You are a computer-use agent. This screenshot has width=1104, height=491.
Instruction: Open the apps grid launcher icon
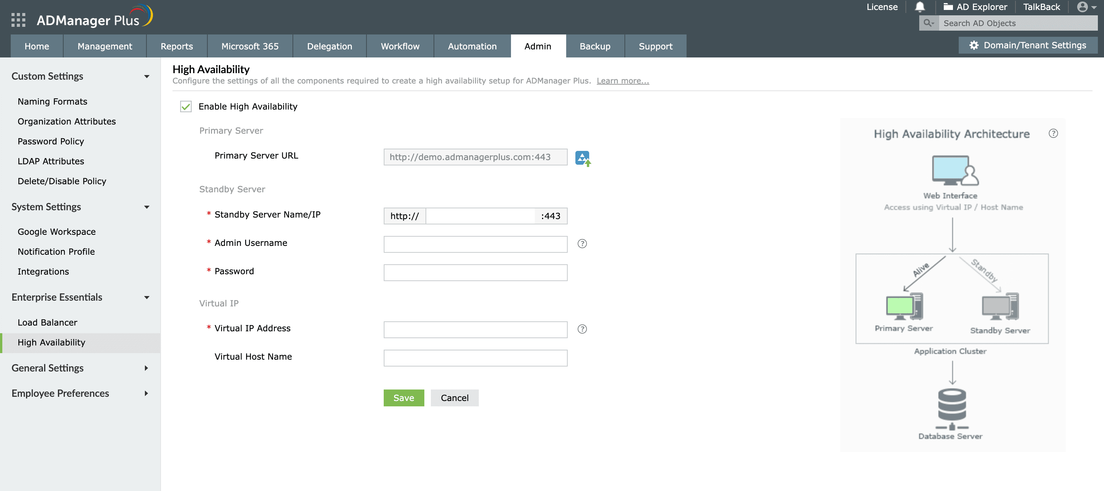click(x=18, y=20)
